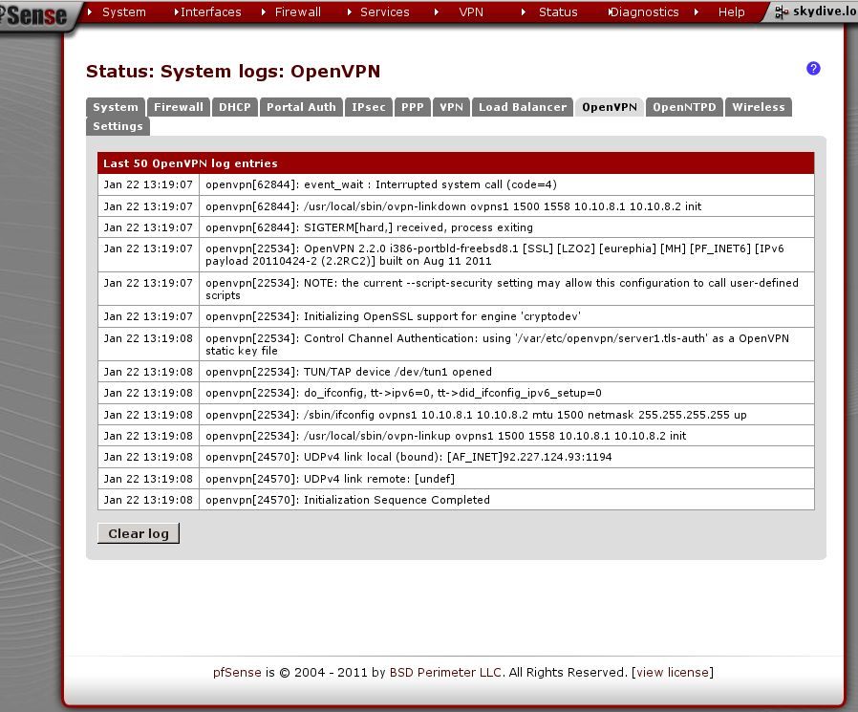This screenshot has width=858, height=712.
Task: Open the Diagnostics menu
Action: [645, 12]
